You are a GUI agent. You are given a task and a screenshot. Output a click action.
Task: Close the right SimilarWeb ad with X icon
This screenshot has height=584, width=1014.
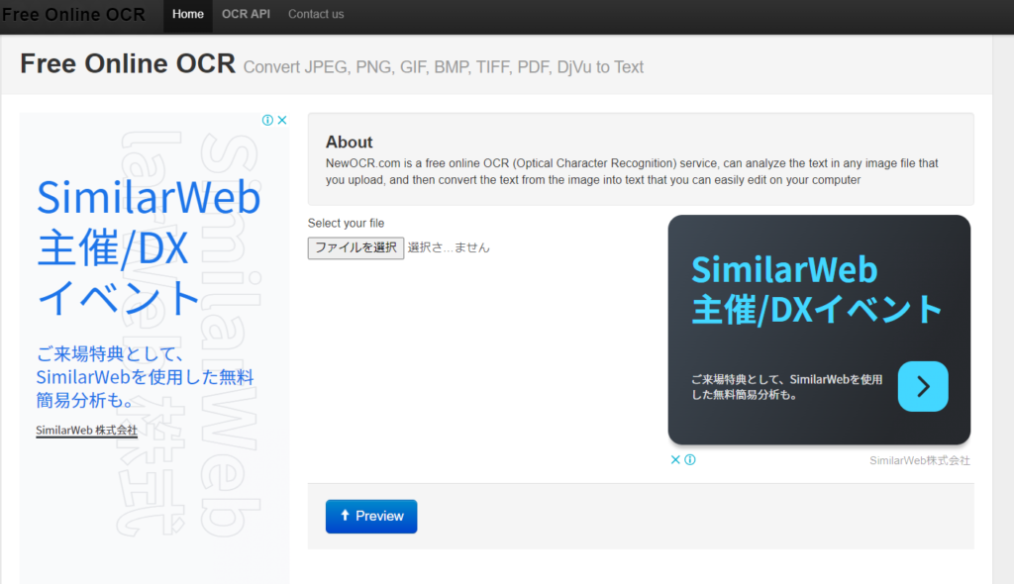pyautogui.click(x=675, y=460)
